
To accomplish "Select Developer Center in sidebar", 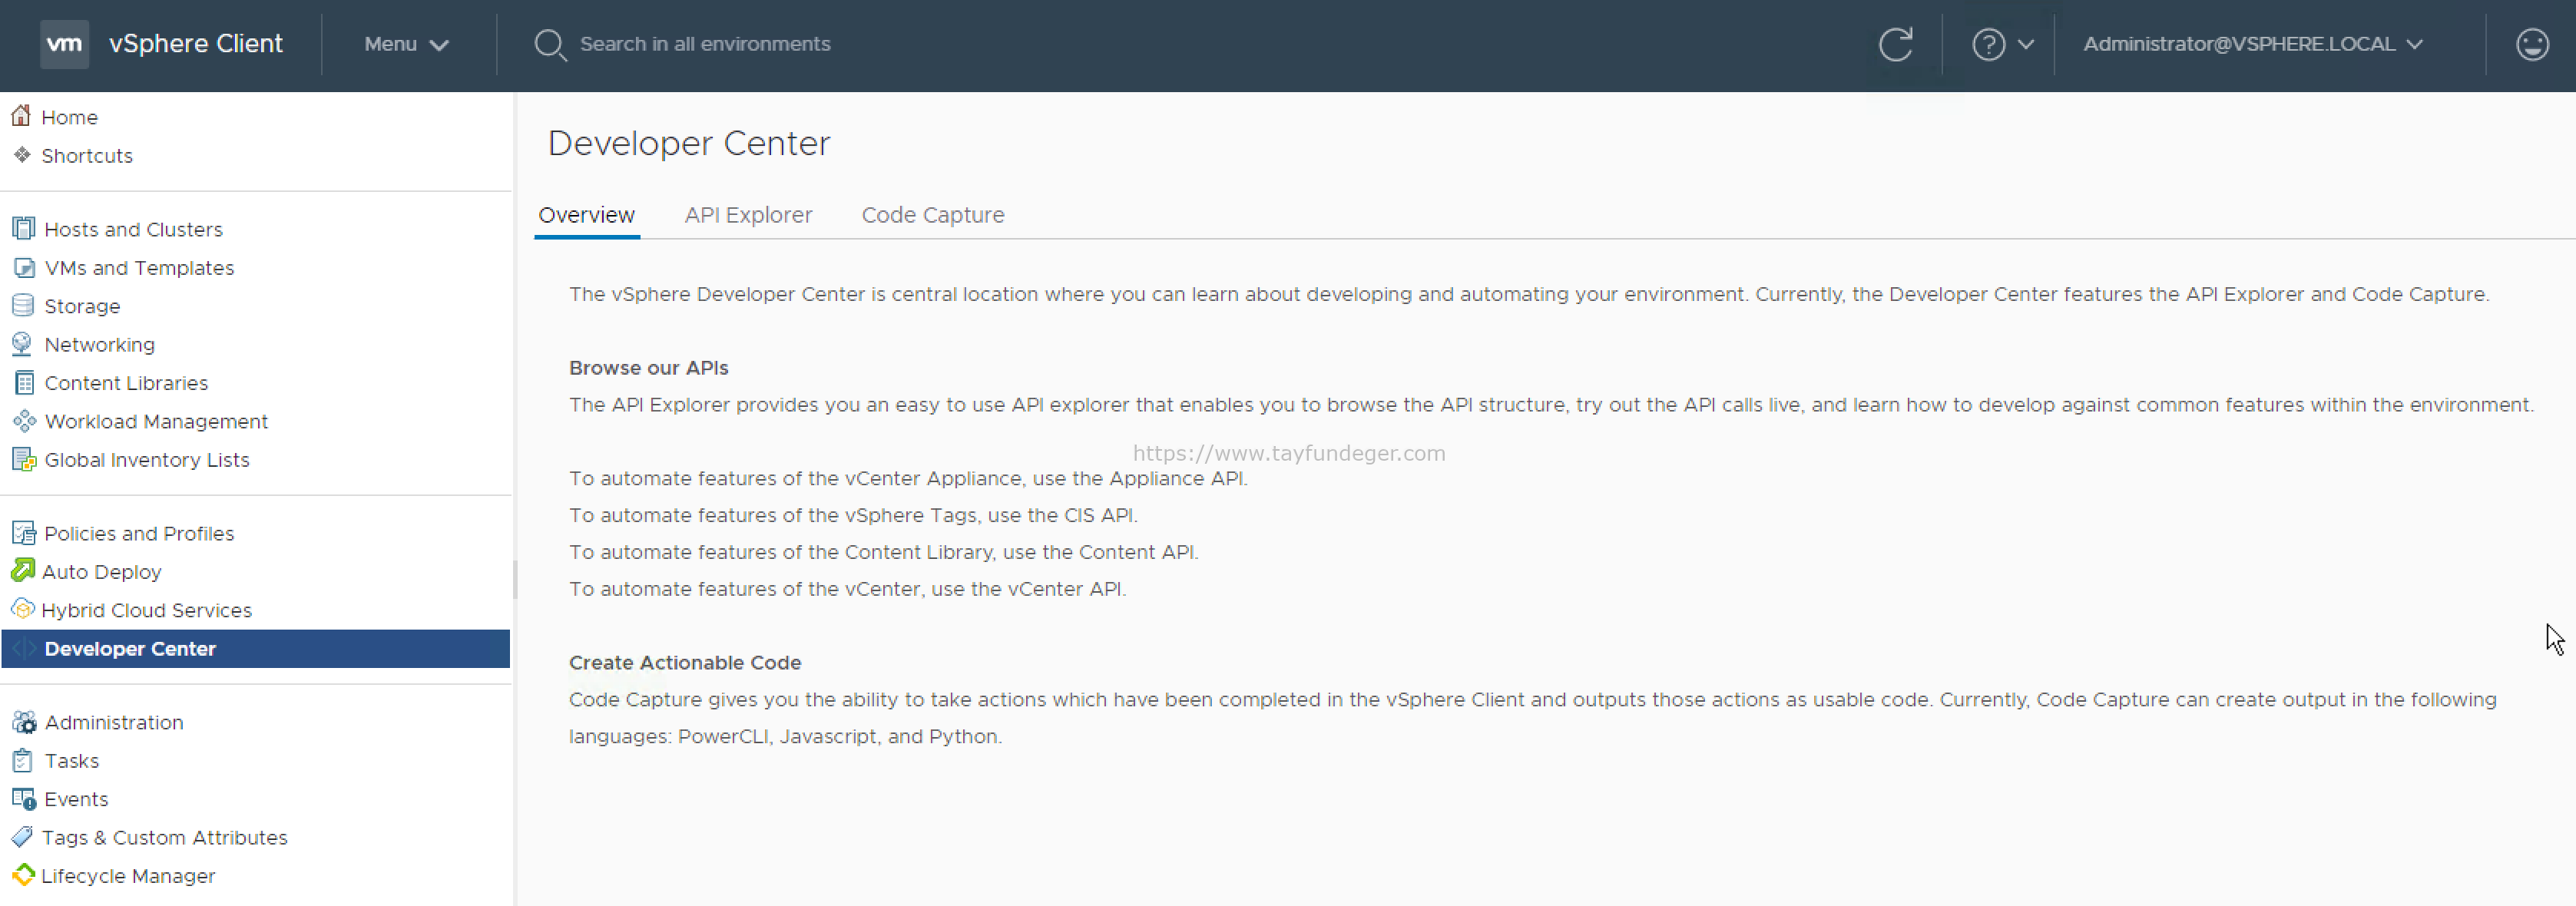I will pyautogui.click(x=256, y=649).
